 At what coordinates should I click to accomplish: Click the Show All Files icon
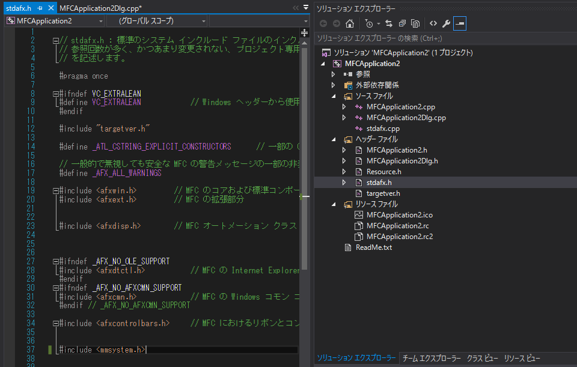pyautogui.click(x=415, y=23)
